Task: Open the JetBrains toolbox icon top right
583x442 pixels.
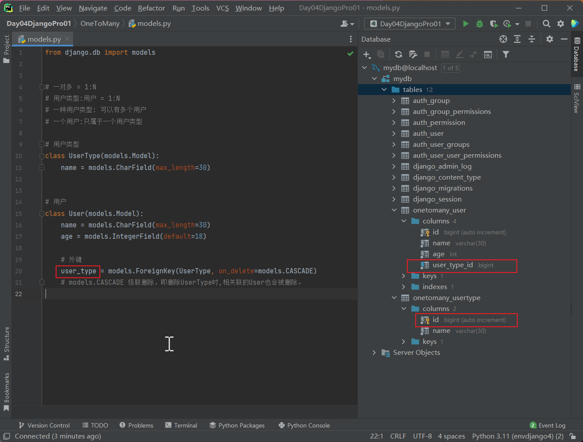Action: pos(575,24)
